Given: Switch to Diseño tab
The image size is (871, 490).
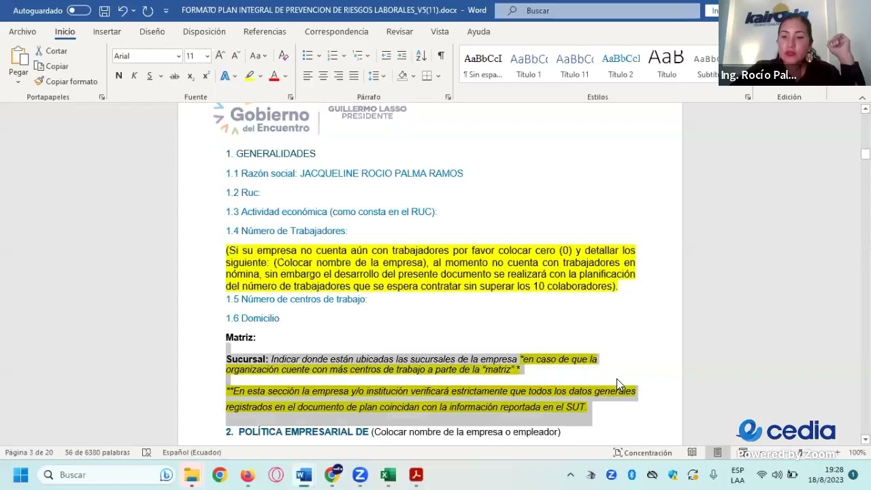Looking at the screenshot, I should 152,31.
